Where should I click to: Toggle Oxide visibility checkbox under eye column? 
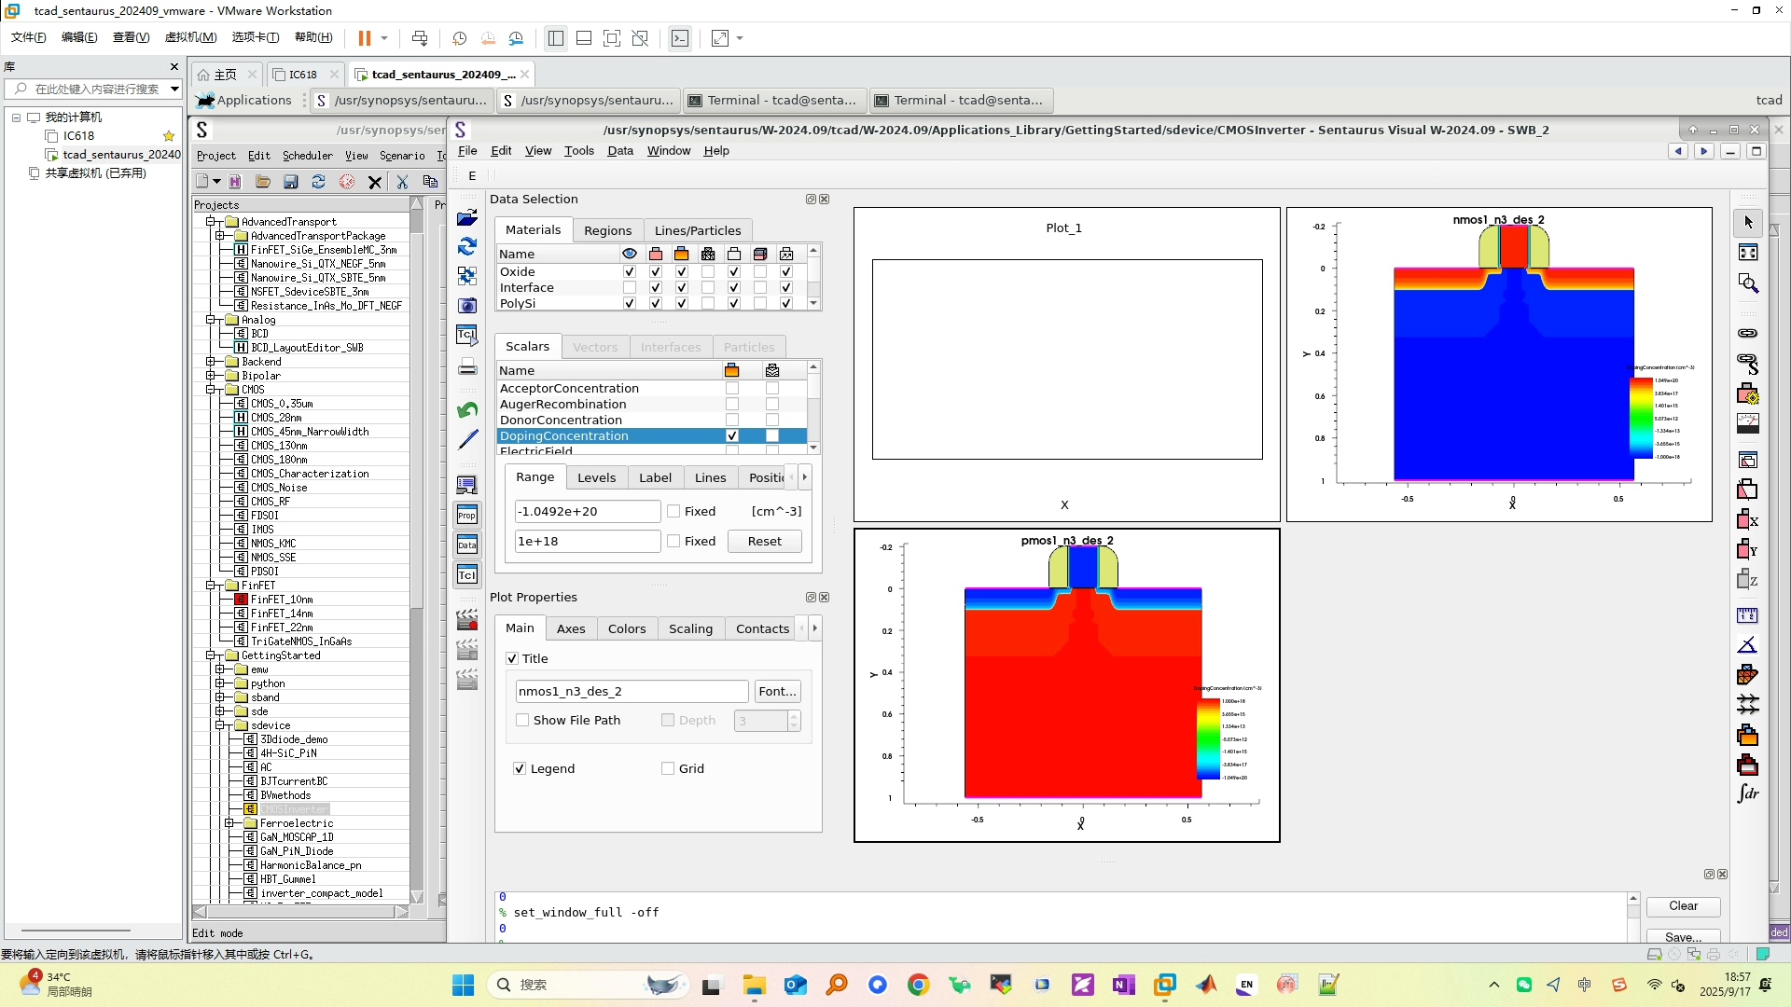(x=630, y=272)
